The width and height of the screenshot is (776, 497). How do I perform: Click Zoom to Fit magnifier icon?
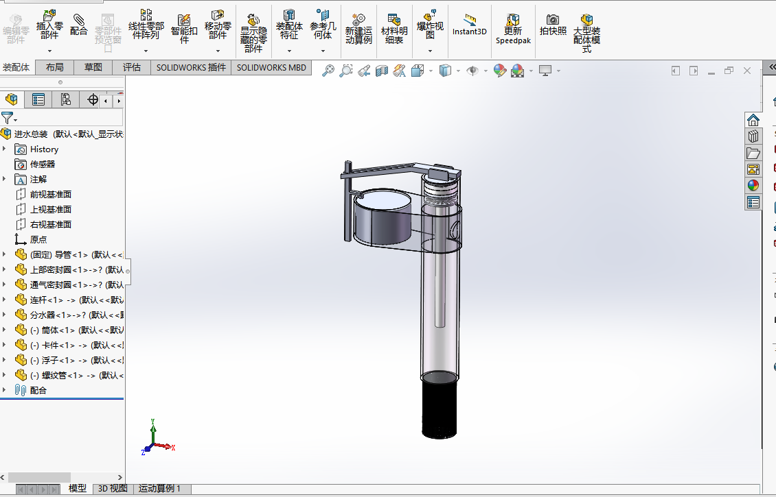328,71
